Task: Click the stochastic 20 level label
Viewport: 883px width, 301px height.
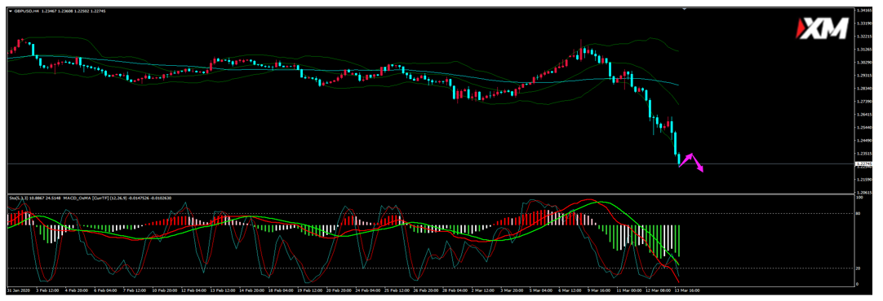Action: click(859, 268)
